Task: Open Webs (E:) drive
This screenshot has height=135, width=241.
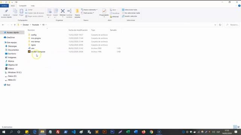Action: 12,80
